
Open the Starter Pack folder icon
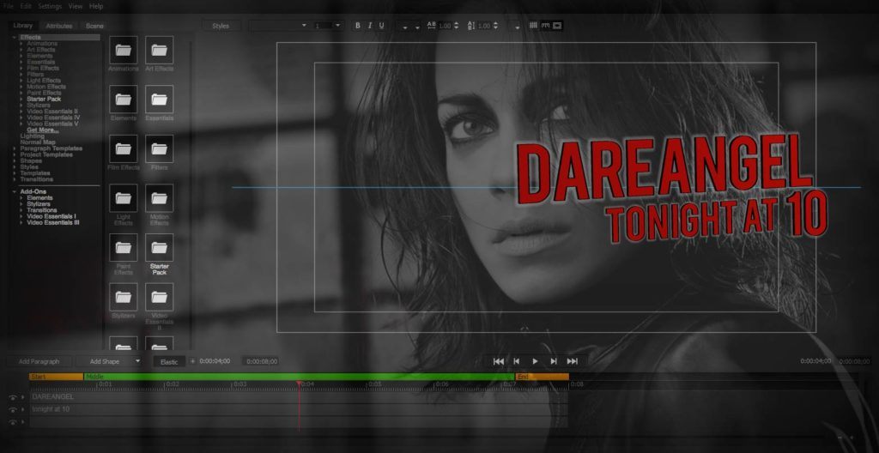pos(159,248)
